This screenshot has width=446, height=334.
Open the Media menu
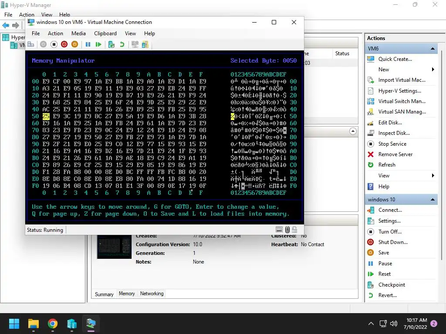[x=78, y=33]
